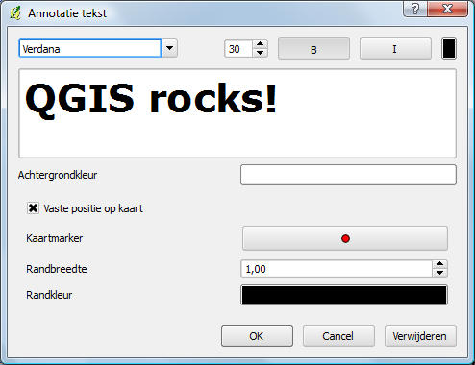Click the Randbreedte field showing 1,00
475x365 pixels.
coord(337,269)
